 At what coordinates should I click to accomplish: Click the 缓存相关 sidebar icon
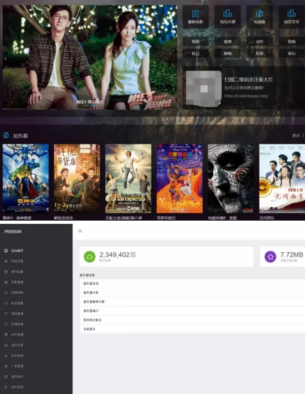pos(6,377)
